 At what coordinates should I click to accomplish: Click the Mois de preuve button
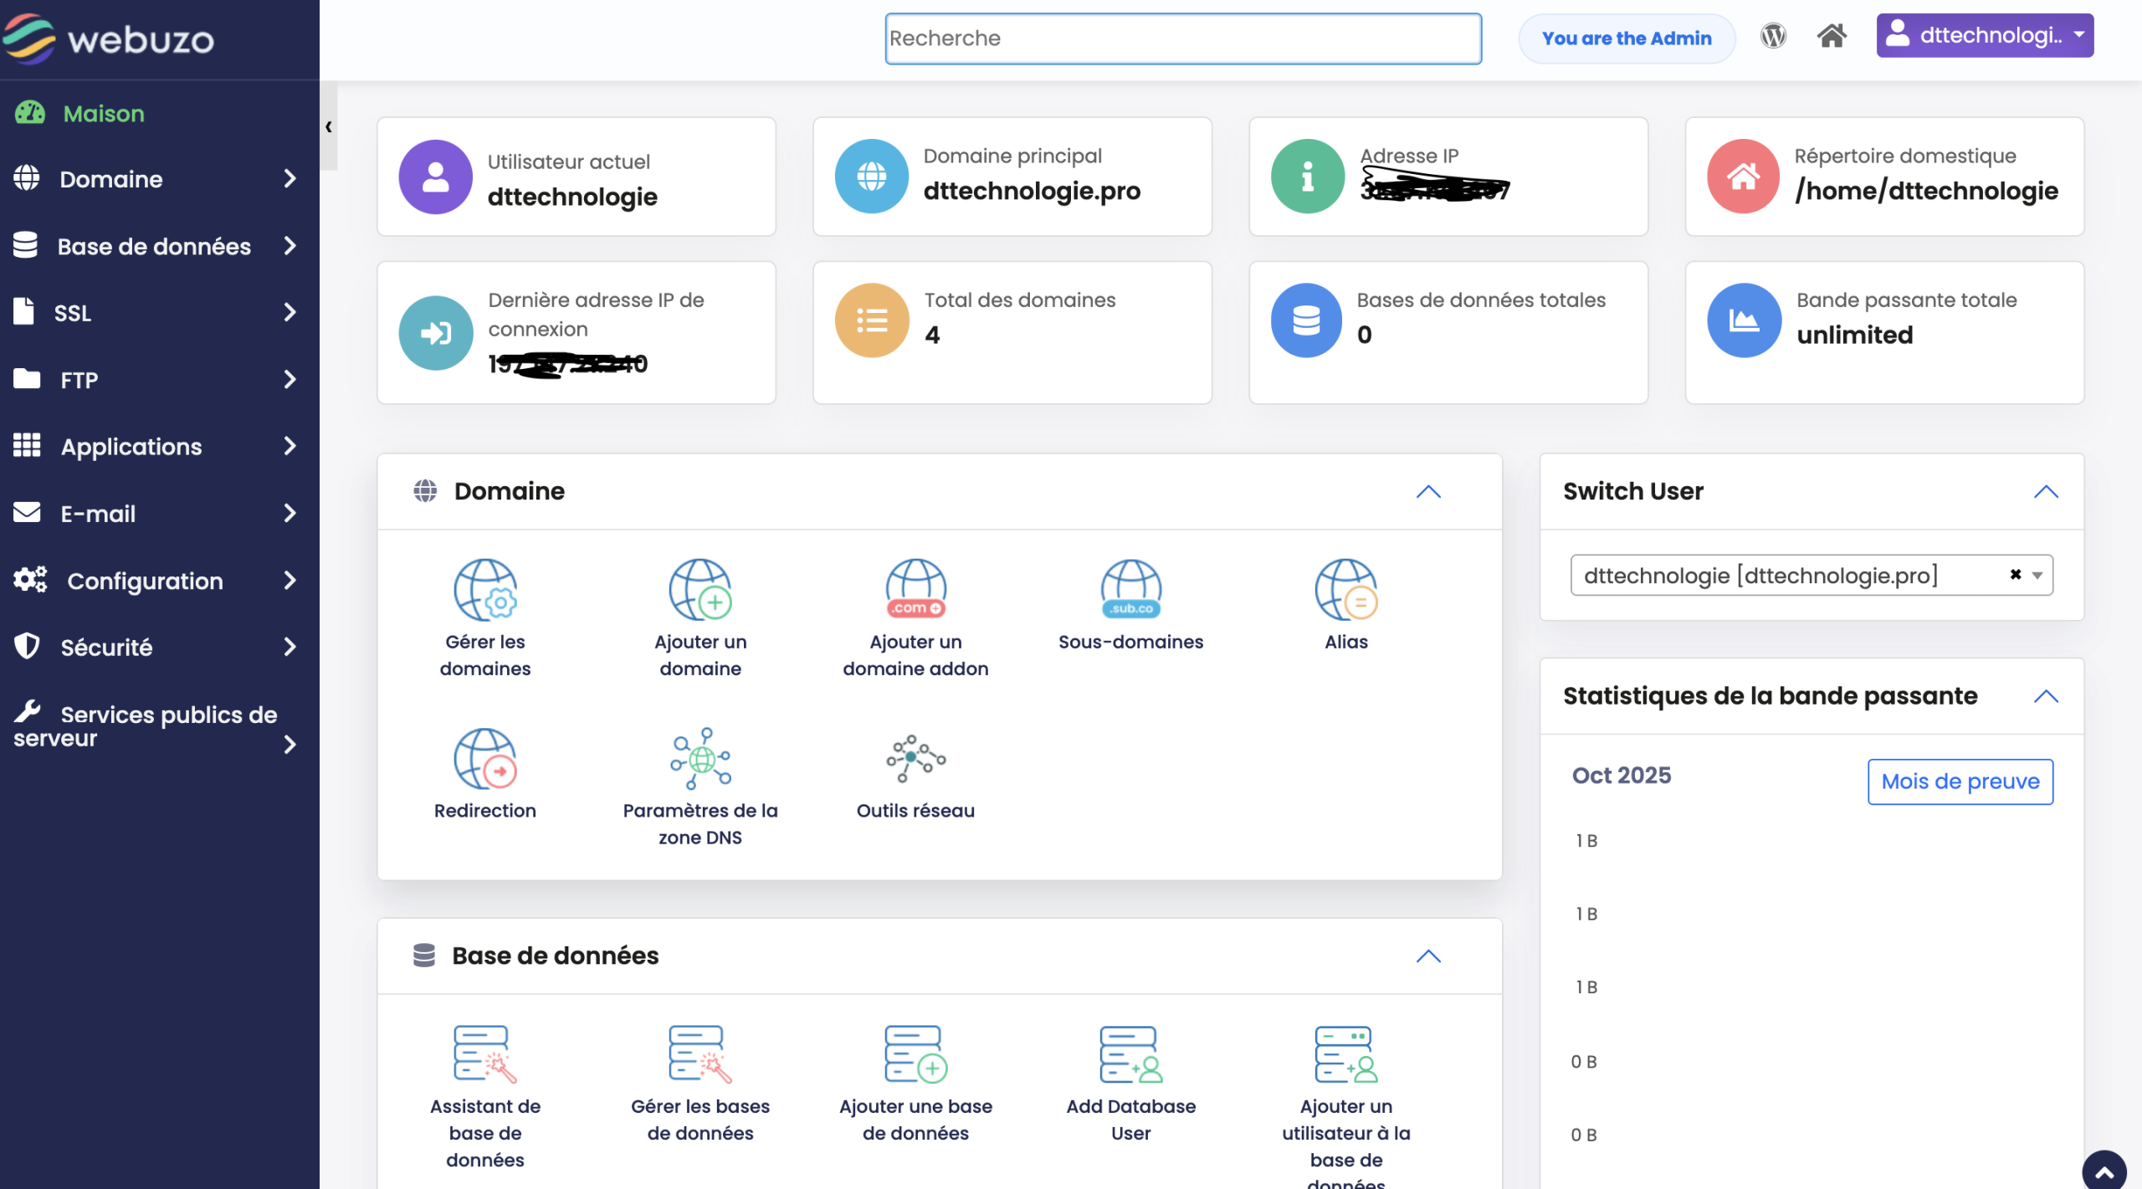(1960, 782)
